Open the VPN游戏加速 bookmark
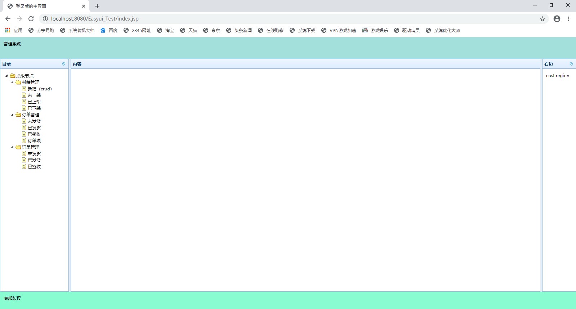The width and height of the screenshot is (576, 309). pos(338,30)
